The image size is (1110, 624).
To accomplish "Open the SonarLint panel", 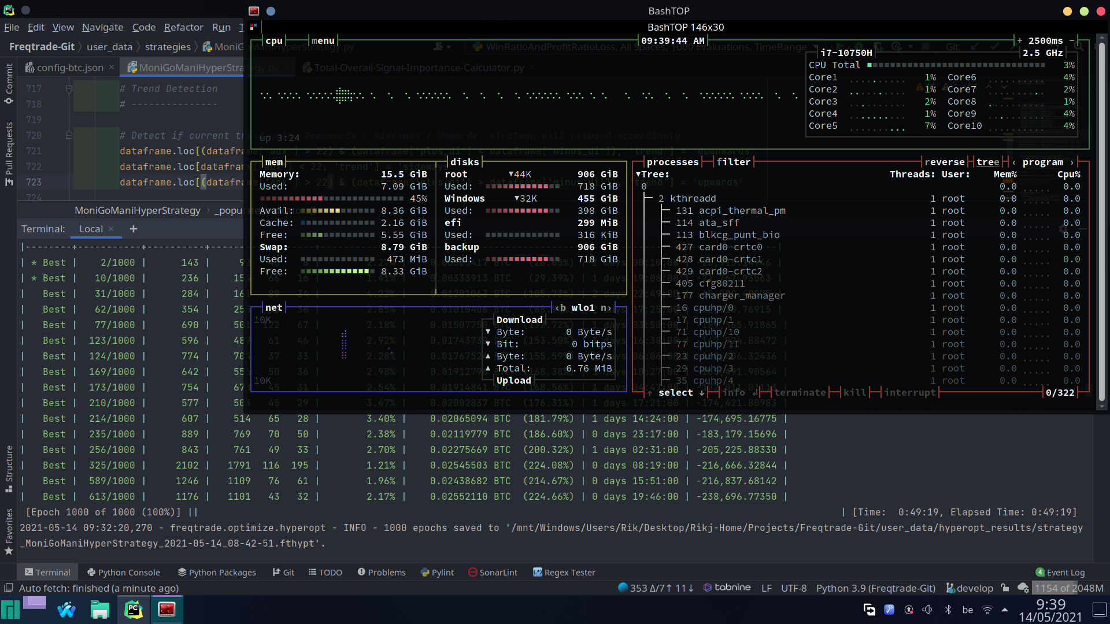I will 493,572.
